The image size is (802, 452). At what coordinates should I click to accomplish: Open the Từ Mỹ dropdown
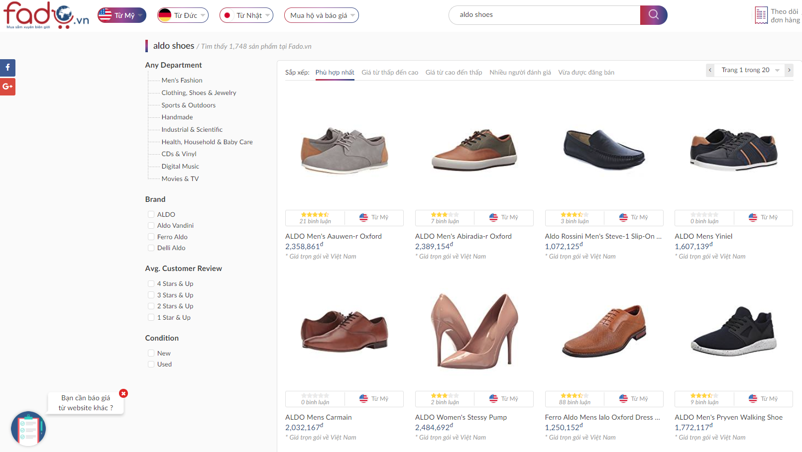[122, 15]
